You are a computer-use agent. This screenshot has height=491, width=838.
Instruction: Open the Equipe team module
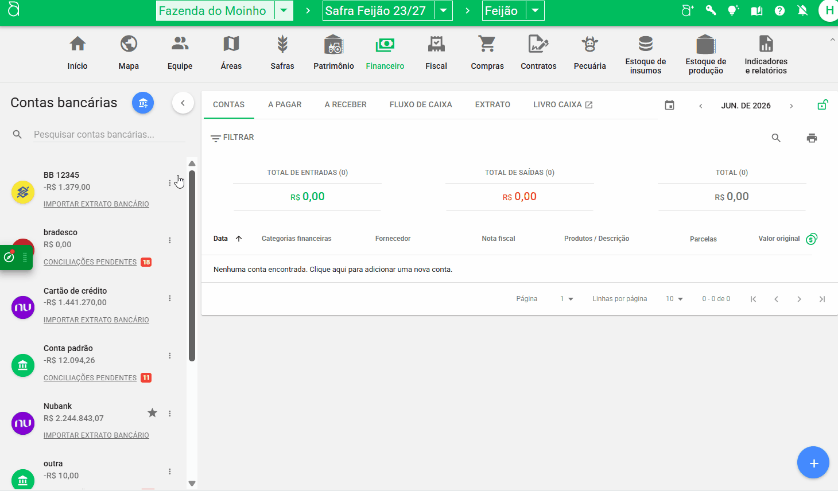(x=180, y=53)
